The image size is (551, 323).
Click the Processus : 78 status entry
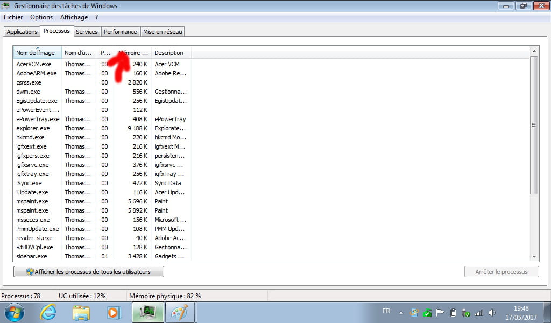(x=21, y=296)
